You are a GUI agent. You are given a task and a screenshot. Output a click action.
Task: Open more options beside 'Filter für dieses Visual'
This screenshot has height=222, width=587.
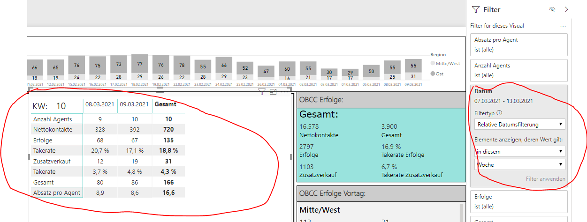click(x=563, y=26)
